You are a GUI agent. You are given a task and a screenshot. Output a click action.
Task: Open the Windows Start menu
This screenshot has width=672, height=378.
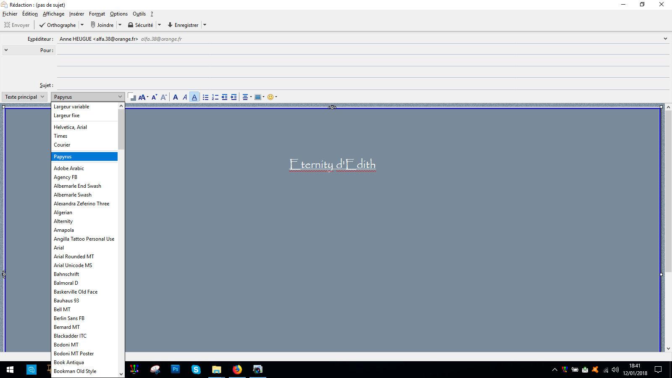(x=10, y=370)
